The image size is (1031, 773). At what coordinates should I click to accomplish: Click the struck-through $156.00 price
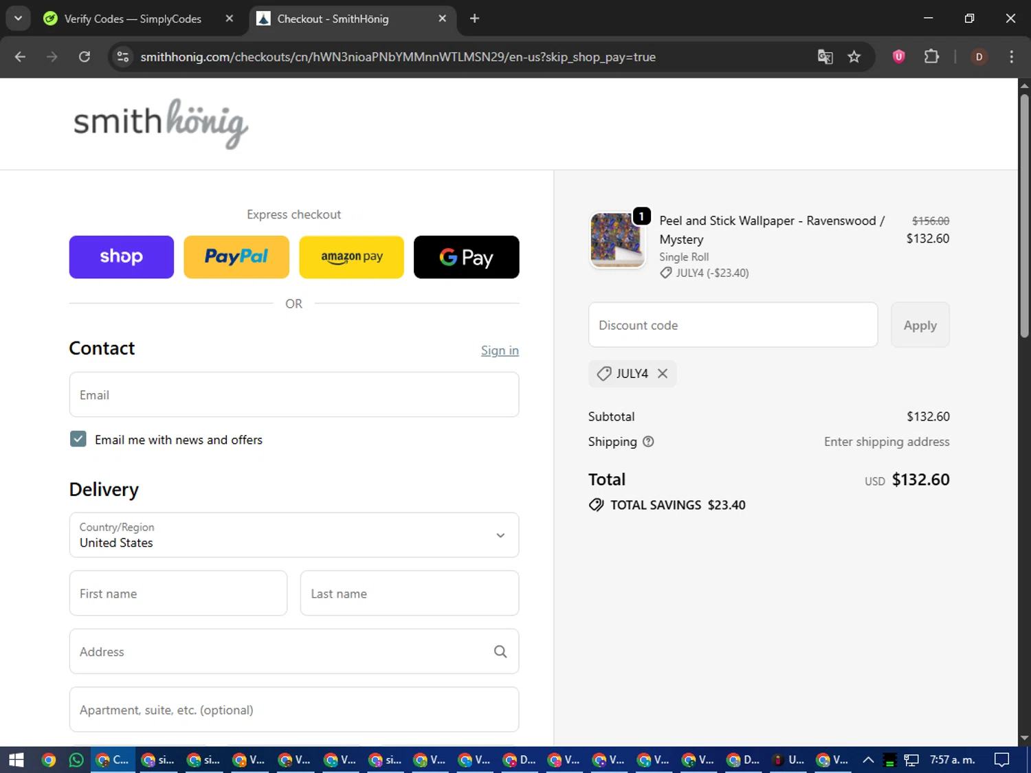[931, 221]
